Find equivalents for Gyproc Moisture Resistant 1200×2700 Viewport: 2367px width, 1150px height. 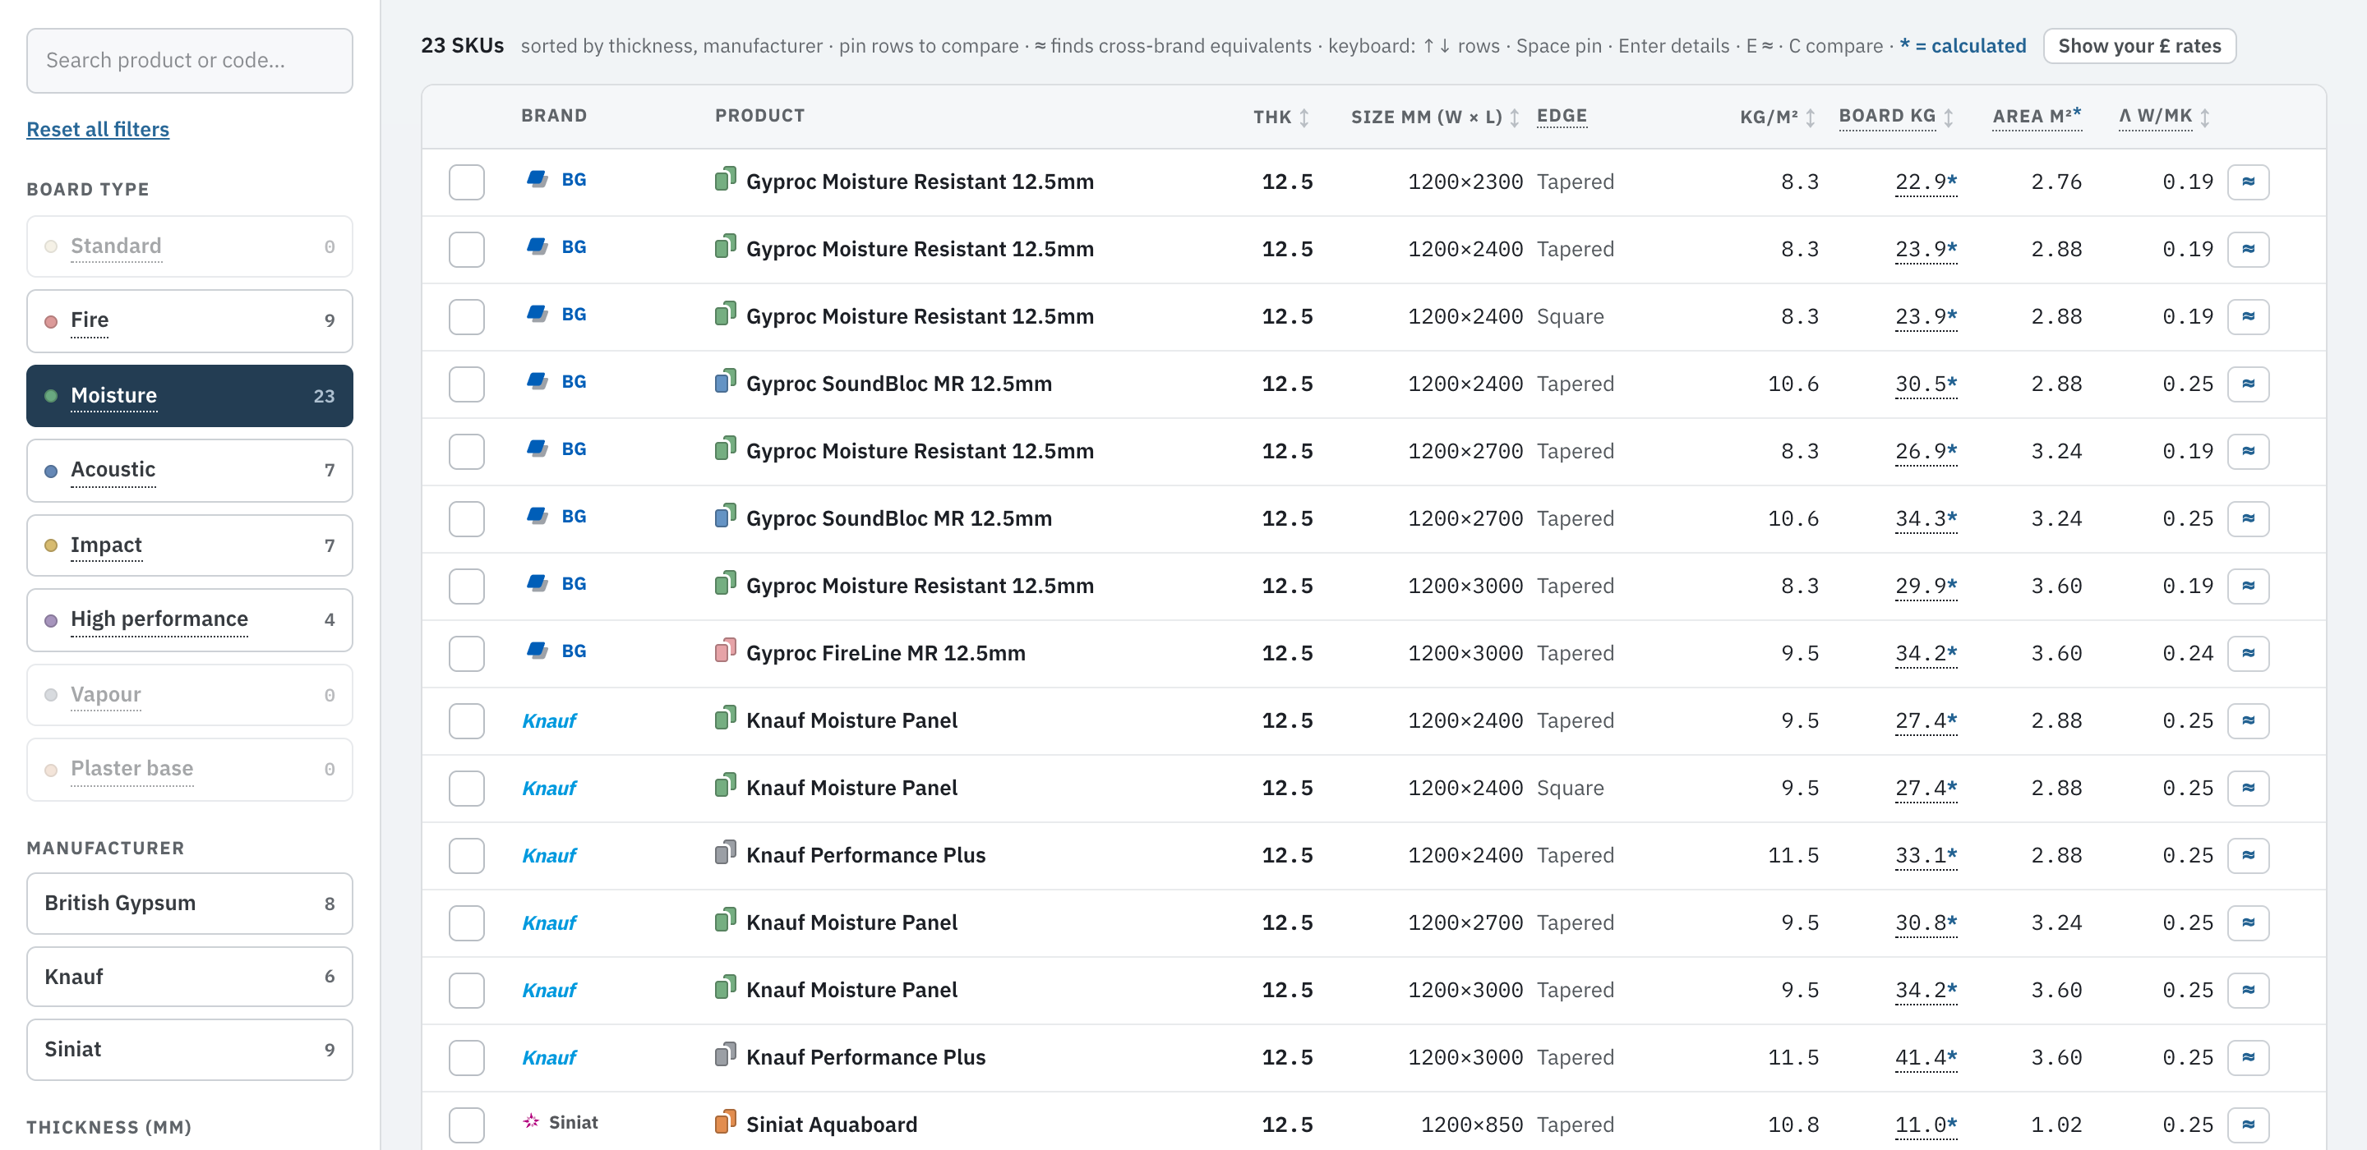[x=2248, y=451]
